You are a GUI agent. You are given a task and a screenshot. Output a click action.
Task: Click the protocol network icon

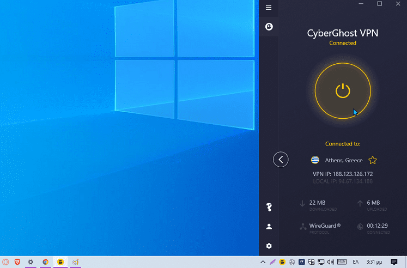click(x=303, y=227)
